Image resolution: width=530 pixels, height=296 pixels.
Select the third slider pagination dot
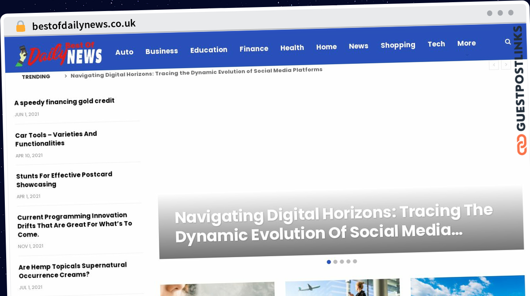pos(342,262)
